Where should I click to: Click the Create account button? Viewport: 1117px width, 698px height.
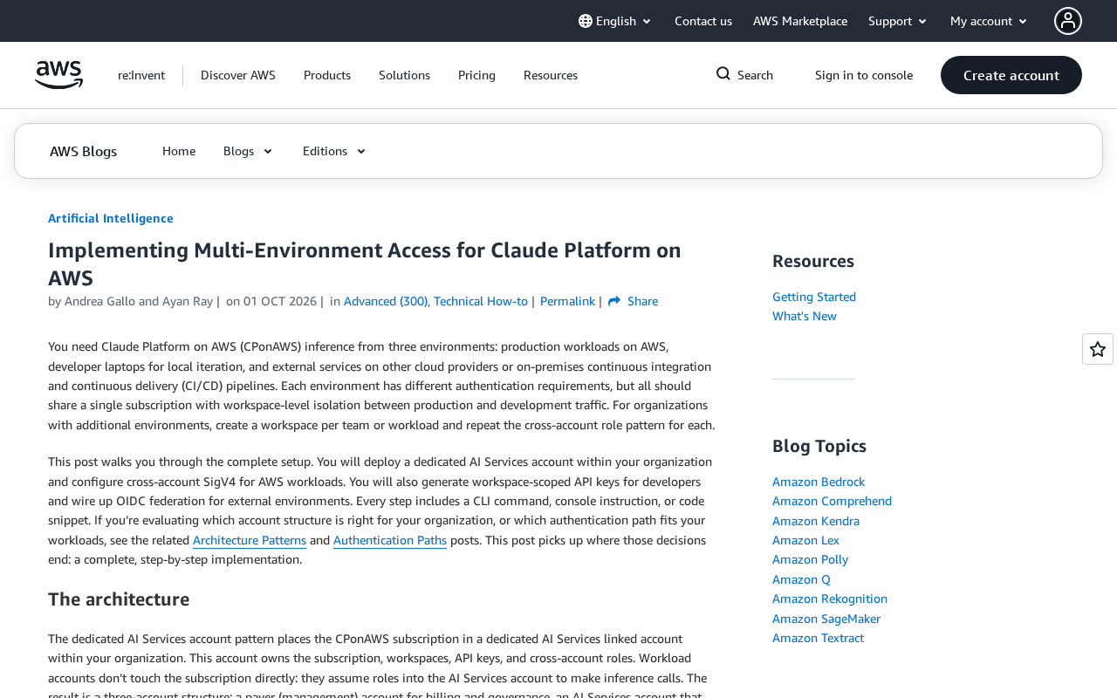(1011, 75)
